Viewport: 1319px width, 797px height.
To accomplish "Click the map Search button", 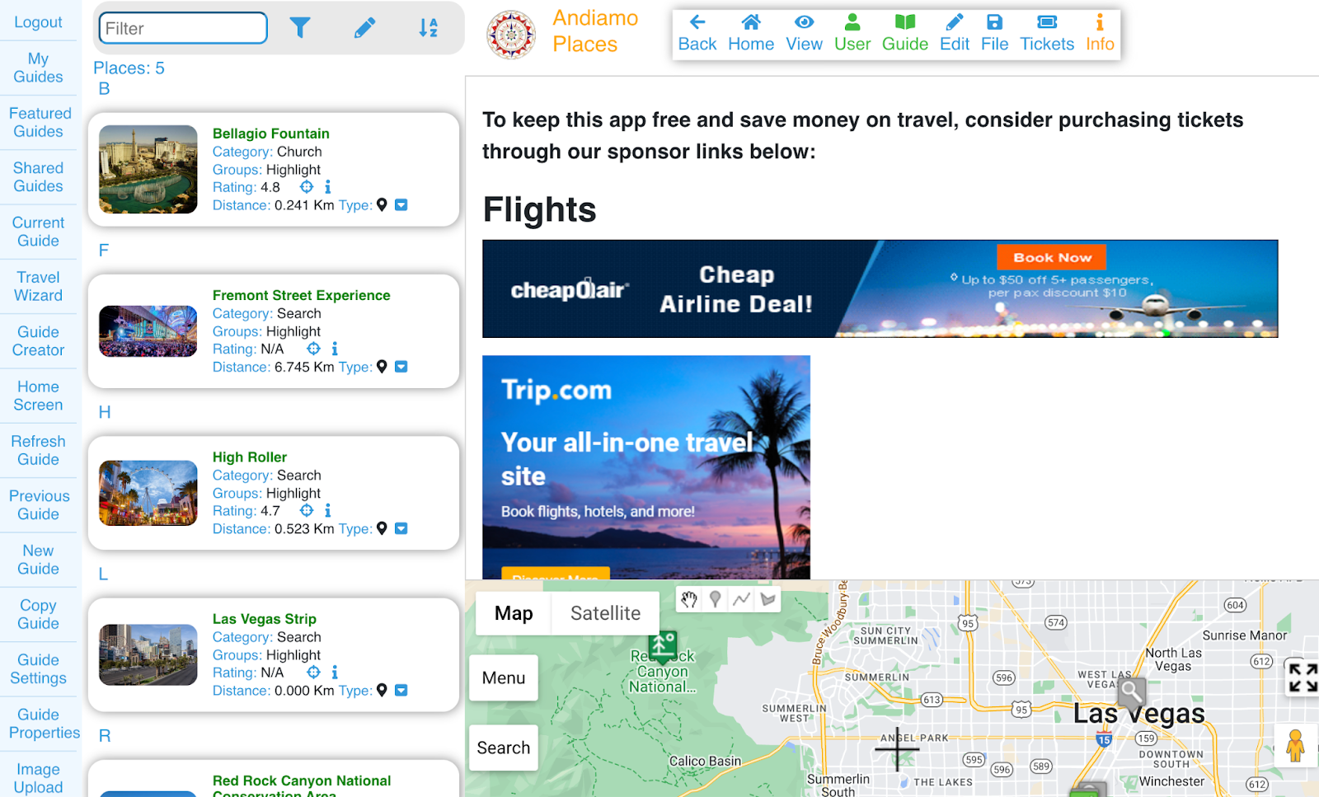I will (x=504, y=748).
